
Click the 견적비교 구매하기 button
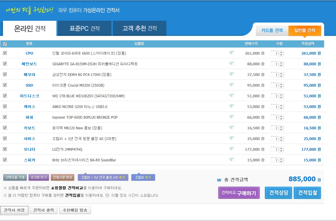(x=239, y=193)
